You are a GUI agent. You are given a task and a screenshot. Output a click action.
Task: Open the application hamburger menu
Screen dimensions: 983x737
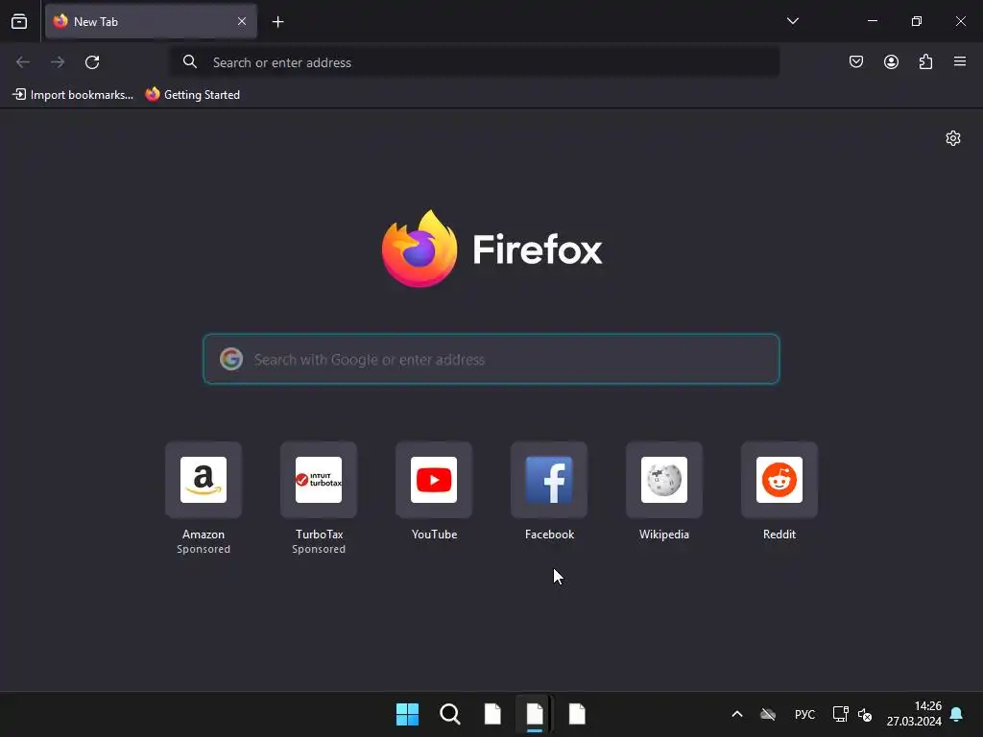(960, 61)
